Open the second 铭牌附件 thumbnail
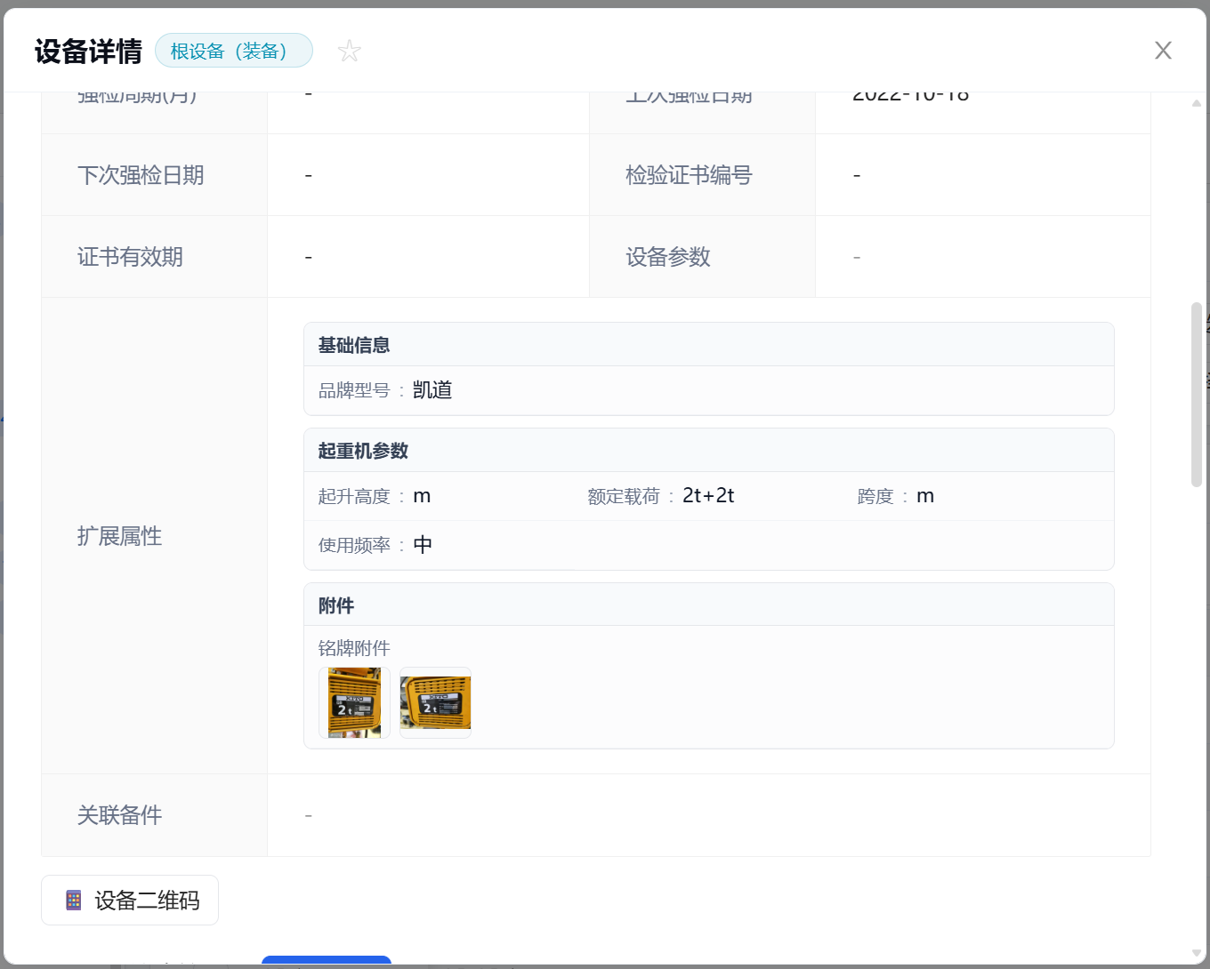The width and height of the screenshot is (1210, 969). [435, 702]
